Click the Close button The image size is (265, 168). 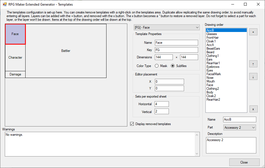(x=244, y=162)
